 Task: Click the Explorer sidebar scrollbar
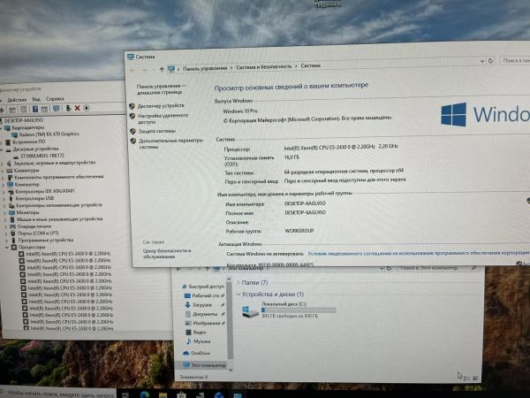pyautogui.click(x=230, y=320)
